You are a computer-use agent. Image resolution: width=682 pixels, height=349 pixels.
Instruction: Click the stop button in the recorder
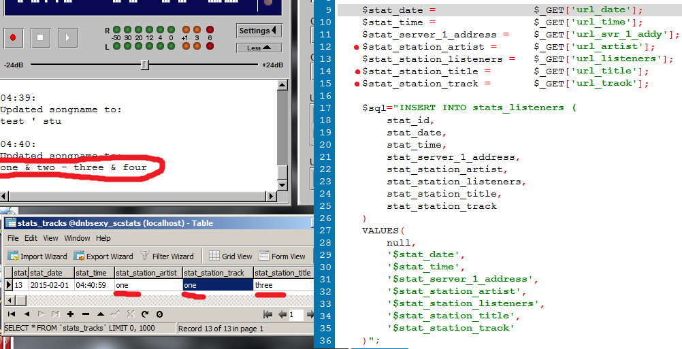(39, 37)
